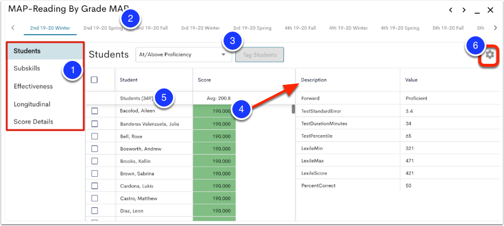
Task: Click the Tag Students button
Action: point(260,54)
